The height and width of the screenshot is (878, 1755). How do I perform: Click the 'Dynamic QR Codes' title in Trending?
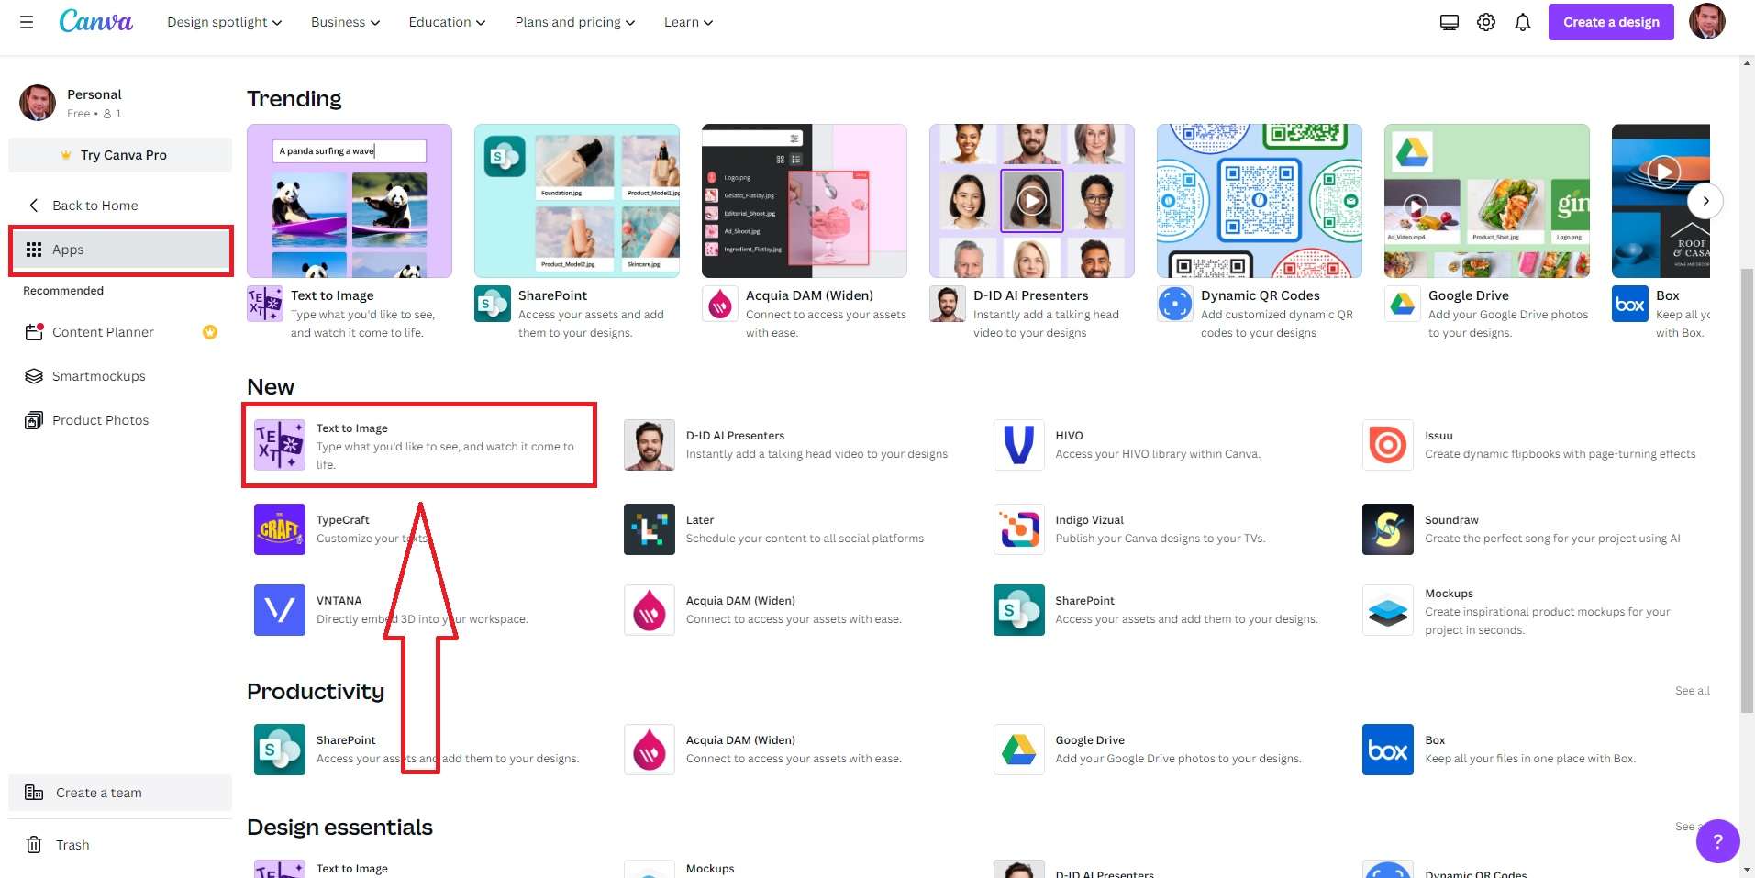click(1261, 295)
